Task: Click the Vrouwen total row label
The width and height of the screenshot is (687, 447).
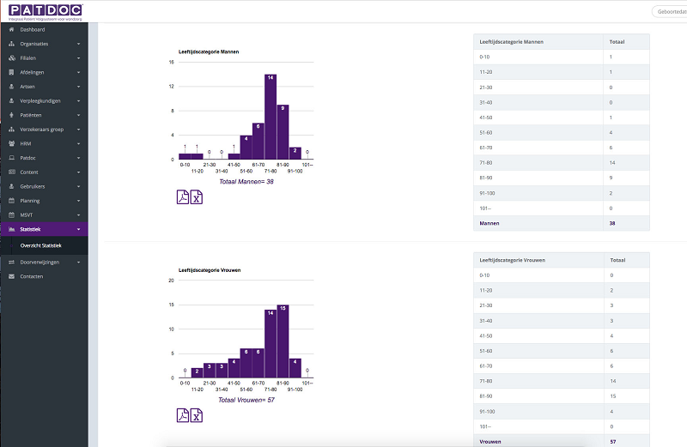Action: [x=489, y=442]
